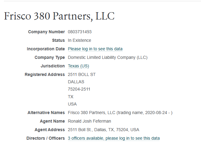
Task: Click the postal code 75204-2511
Action: tap(79, 89)
